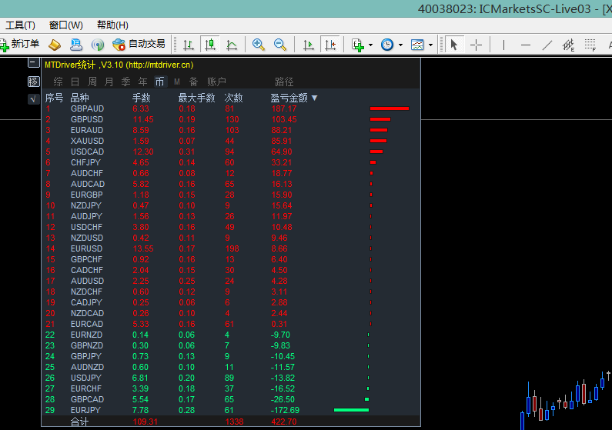Switch chart to candlestick mode
Viewport: 612px width, 430px height.
(210, 45)
